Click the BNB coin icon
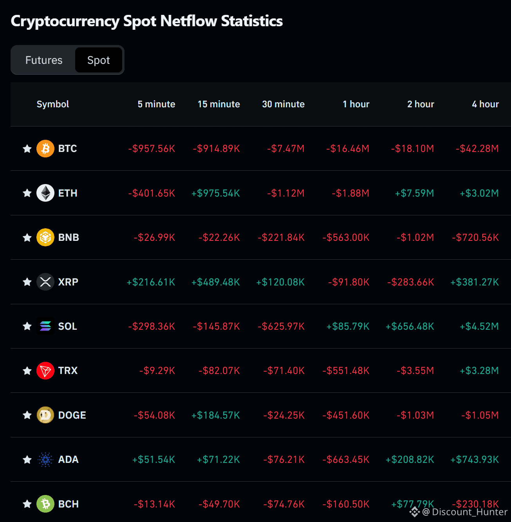511x522 pixels. (x=45, y=237)
